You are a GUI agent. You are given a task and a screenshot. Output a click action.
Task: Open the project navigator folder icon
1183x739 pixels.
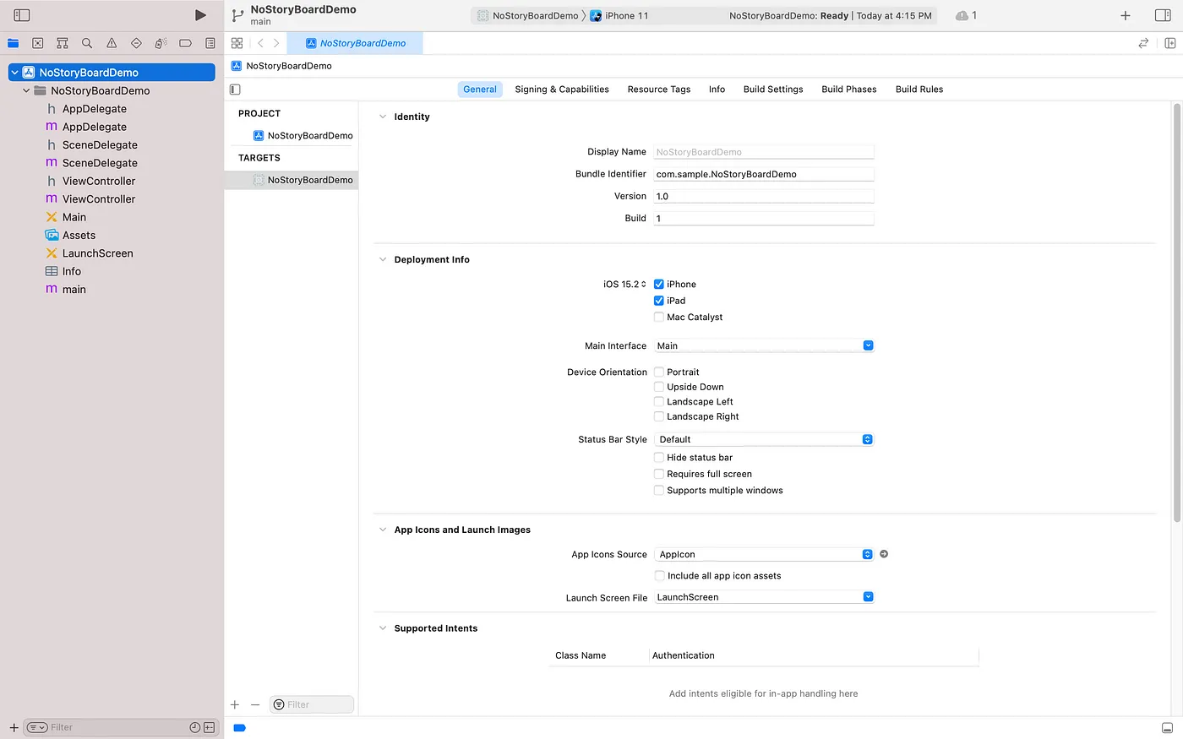click(x=14, y=43)
